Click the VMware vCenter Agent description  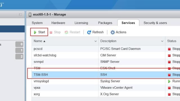(116, 88)
